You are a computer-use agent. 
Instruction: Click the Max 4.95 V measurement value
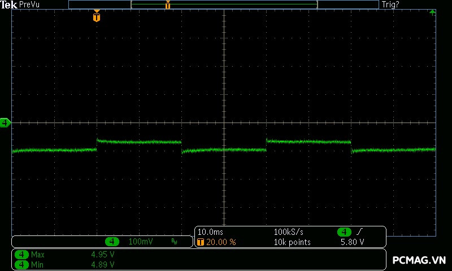(x=102, y=255)
